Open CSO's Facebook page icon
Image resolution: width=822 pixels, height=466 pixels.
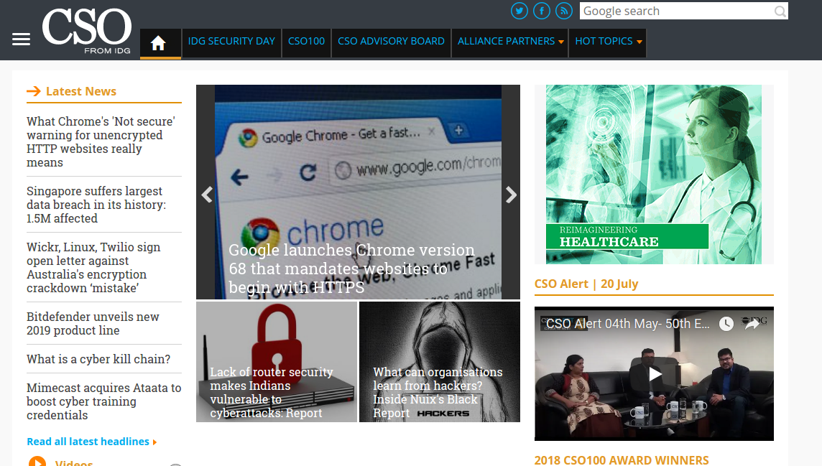point(542,11)
